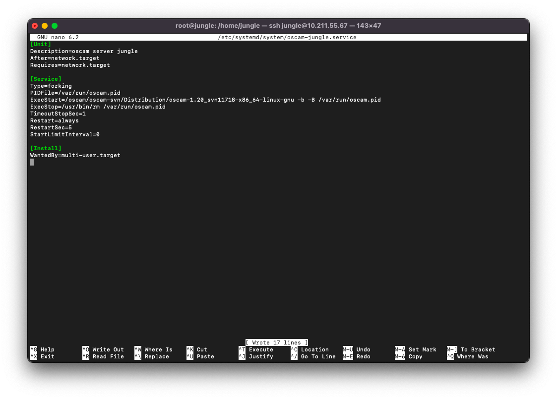557x399 pixels.
Task: Click the ^W Where Is shortcut
Action: pyautogui.click(x=153, y=349)
